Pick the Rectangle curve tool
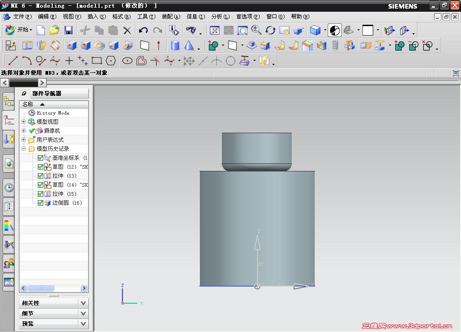 click(96, 61)
